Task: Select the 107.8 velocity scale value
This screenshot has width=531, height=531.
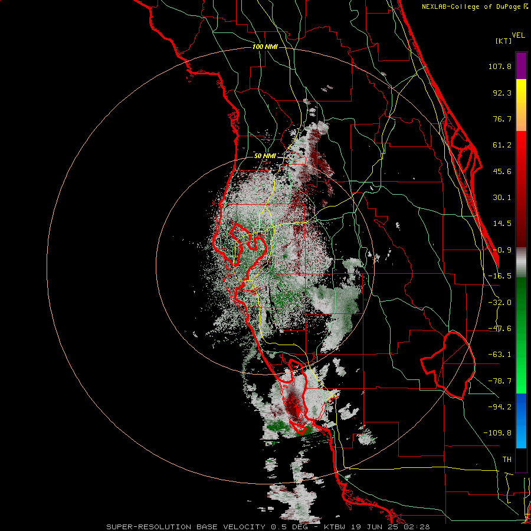Action: (x=500, y=66)
